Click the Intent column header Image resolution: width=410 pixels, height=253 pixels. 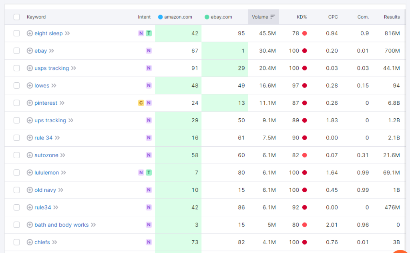click(144, 17)
